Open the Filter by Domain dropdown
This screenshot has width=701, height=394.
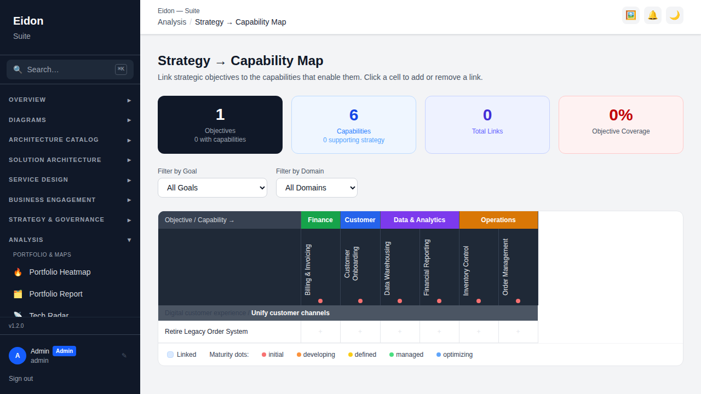(x=317, y=188)
